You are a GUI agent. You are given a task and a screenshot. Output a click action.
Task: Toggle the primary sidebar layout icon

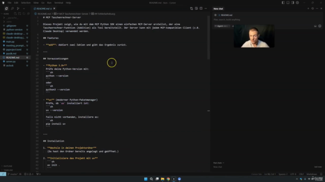[x=283, y=3]
